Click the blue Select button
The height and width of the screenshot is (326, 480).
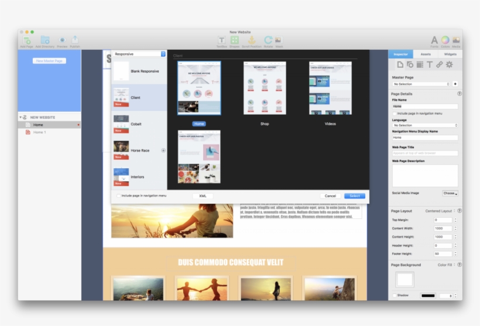tap(355, 196)
